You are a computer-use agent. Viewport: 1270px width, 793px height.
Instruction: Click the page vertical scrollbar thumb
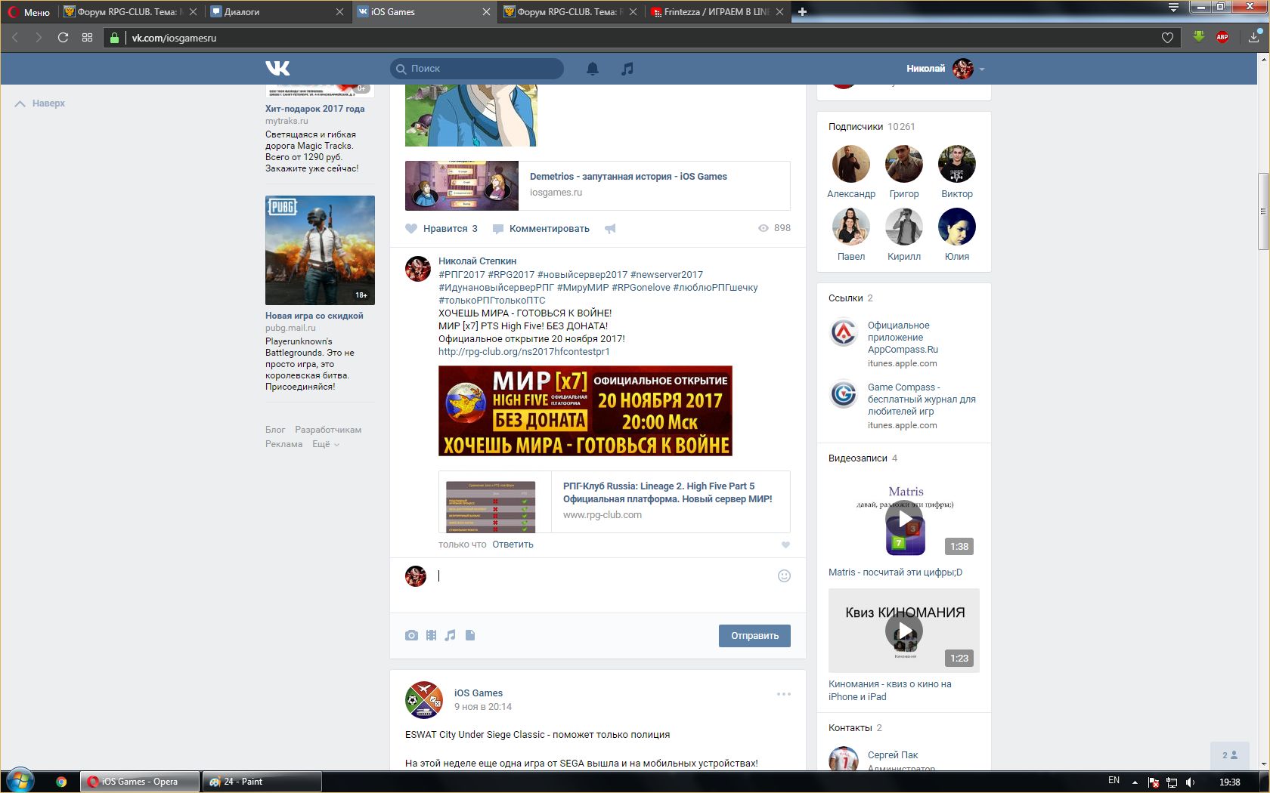tap(1263, 211)
